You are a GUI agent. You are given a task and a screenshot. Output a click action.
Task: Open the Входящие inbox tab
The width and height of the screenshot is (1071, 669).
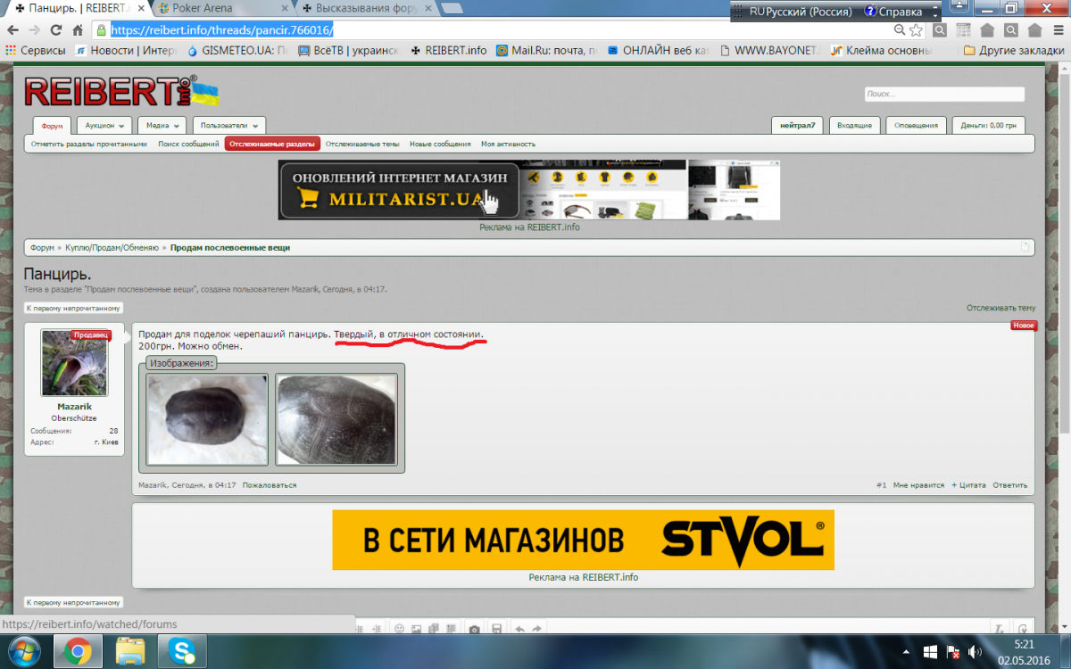854,126
